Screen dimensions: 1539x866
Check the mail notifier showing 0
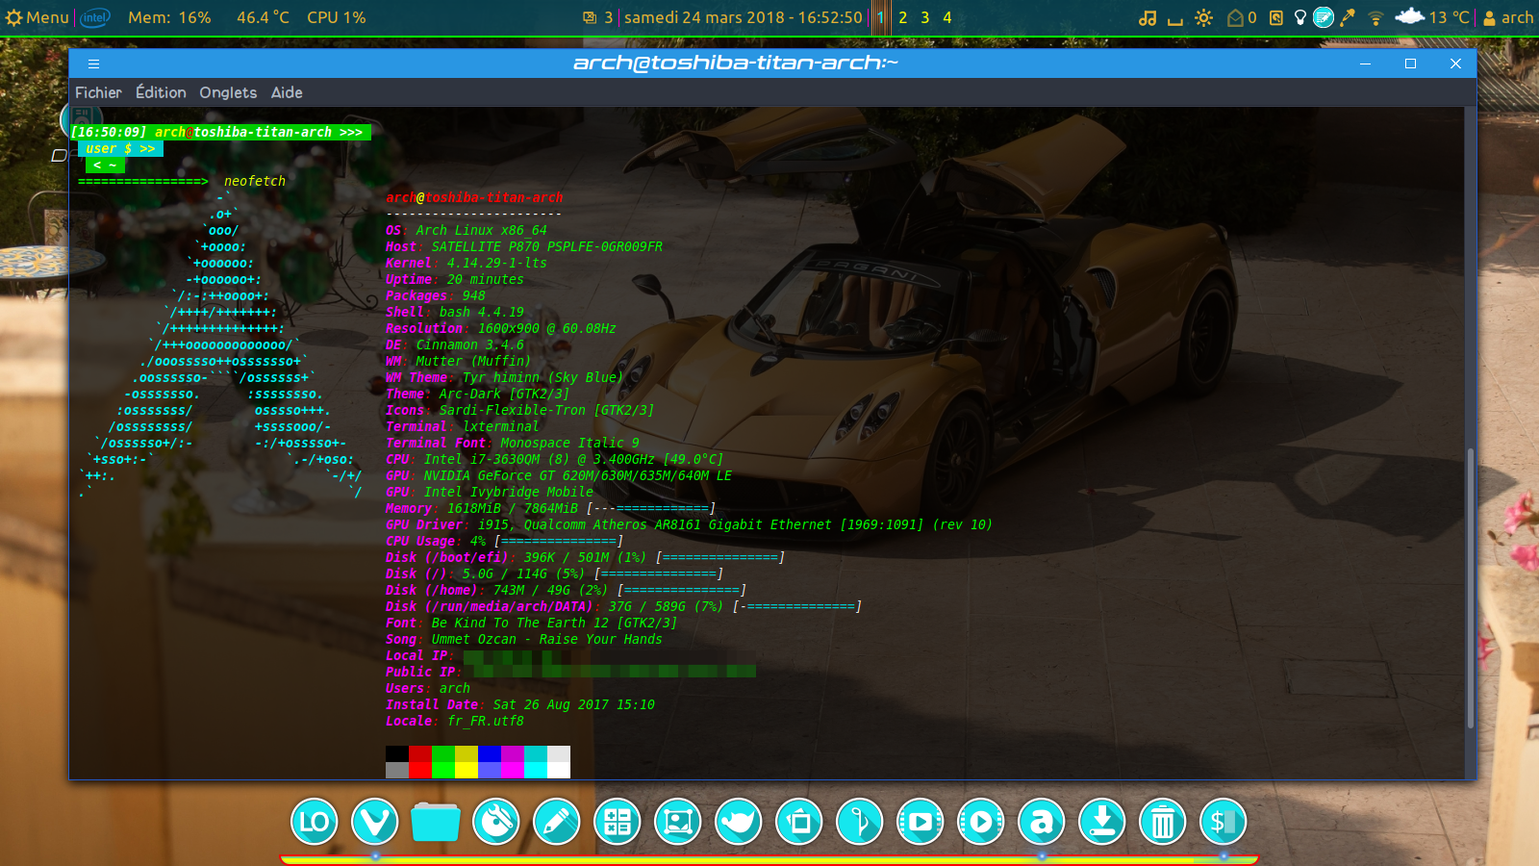[1242, 17]
